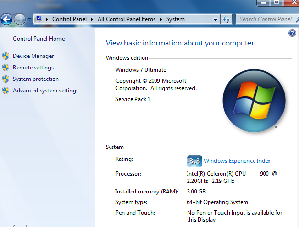Select the Control Panel breadcrumb segment
Screen dimensions: 299x227
pyautogui.click(x=69, y=19)
